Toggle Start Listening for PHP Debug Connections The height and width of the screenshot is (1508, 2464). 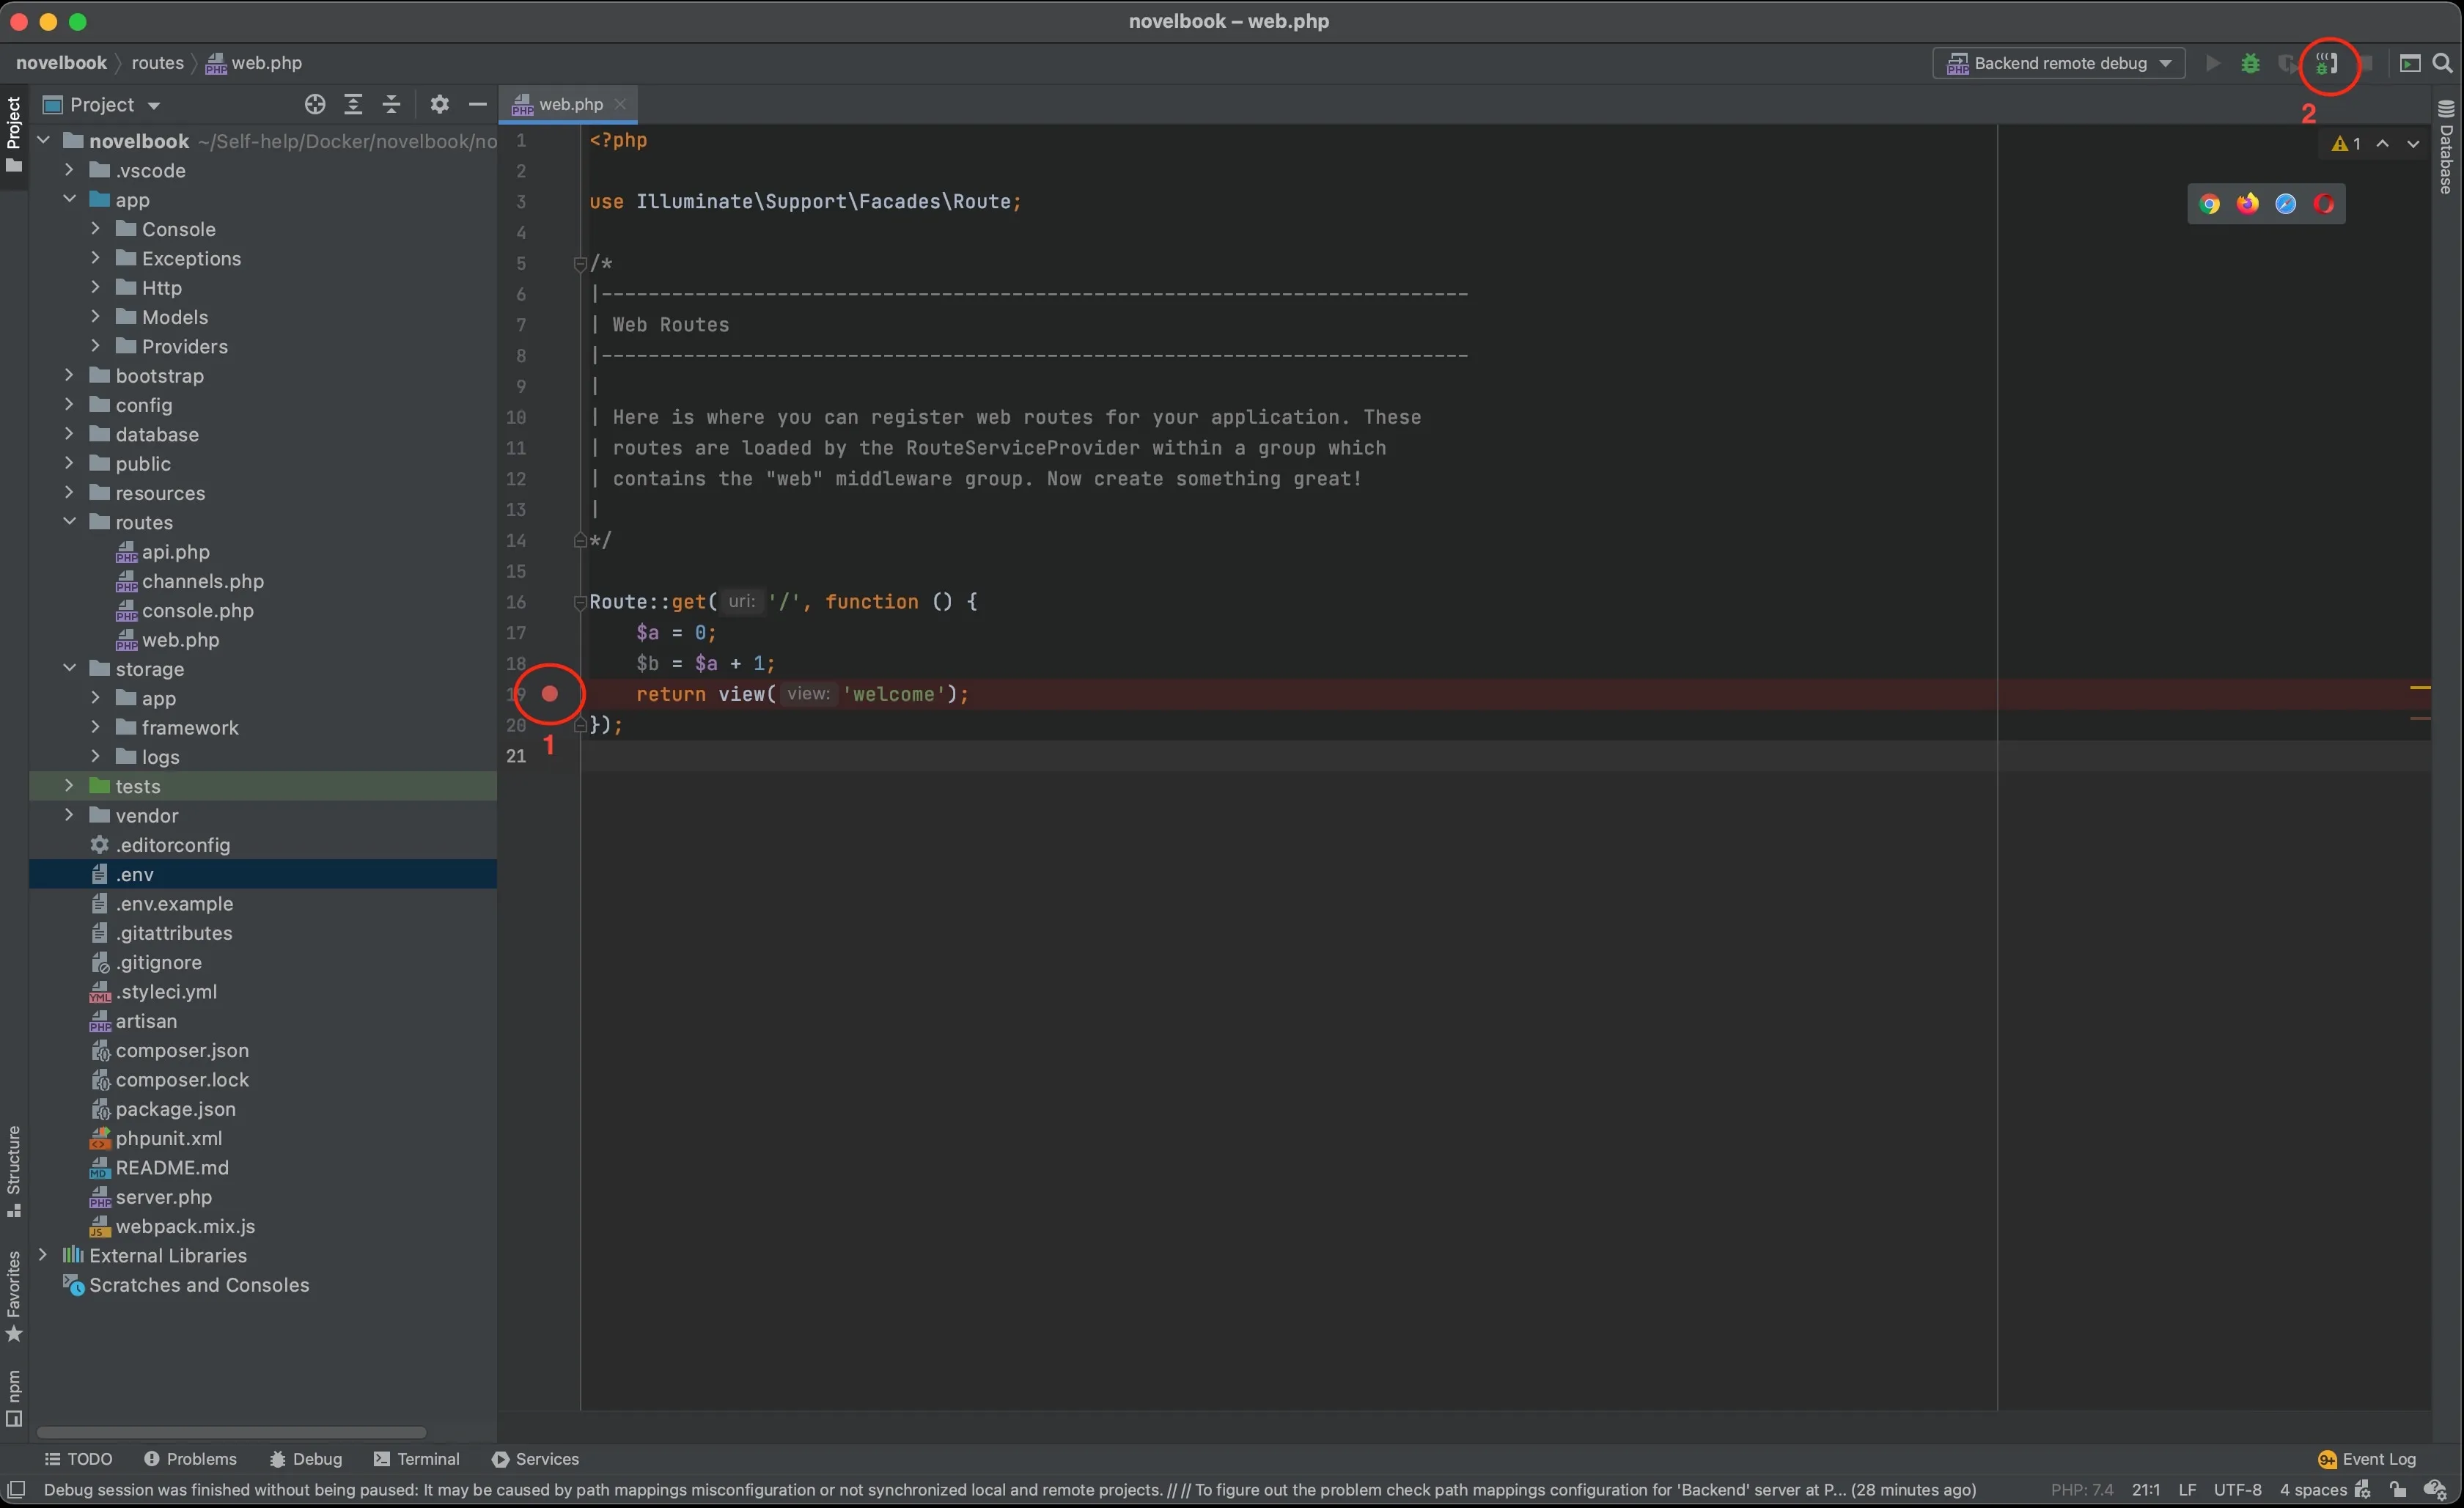2327,64
